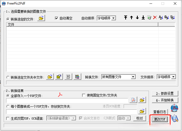182x131 pixels.
Task: Click the tree structure icon in folder row
Action: coord(77,77)
